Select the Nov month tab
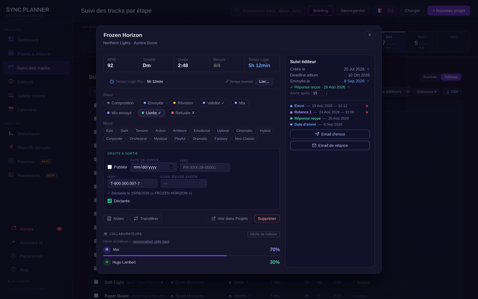Screen dimensions: 478x299 tap(421, 42)
